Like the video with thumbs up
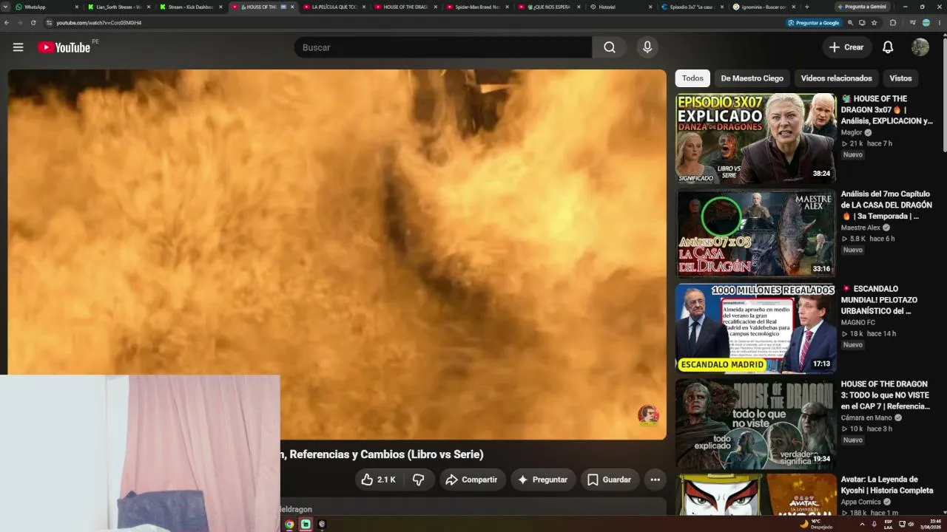 [x=378, y=480]
